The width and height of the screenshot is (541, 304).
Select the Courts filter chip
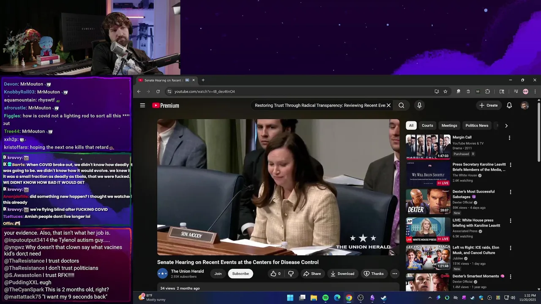click(427, 125)
